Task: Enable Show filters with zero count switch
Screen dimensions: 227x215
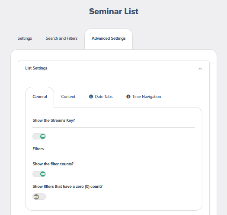Action: (39, 197)
